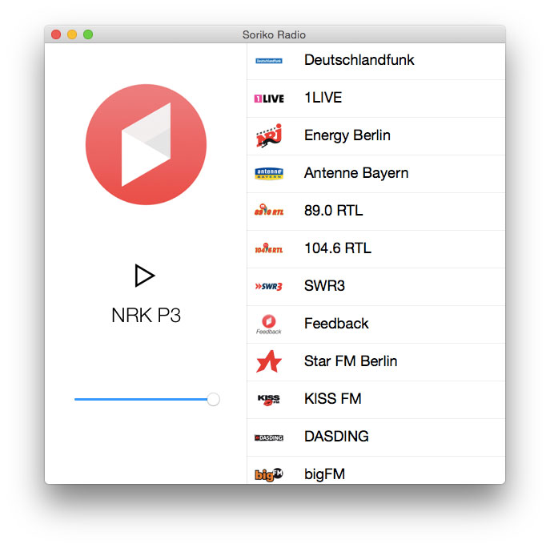Select DASDING station name

pyautogui.click(x=336, y=437)
